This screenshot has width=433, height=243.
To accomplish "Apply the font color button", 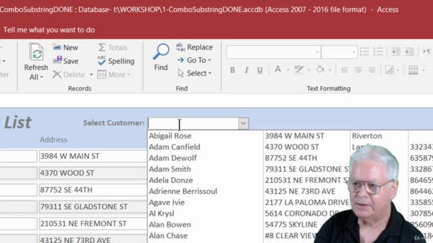I will [x=278, y=70].
